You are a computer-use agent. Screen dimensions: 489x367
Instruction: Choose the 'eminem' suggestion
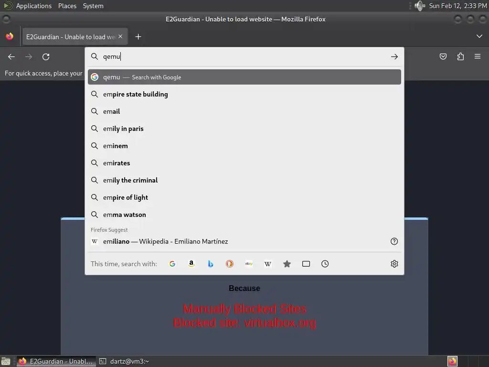pos(244,146)
